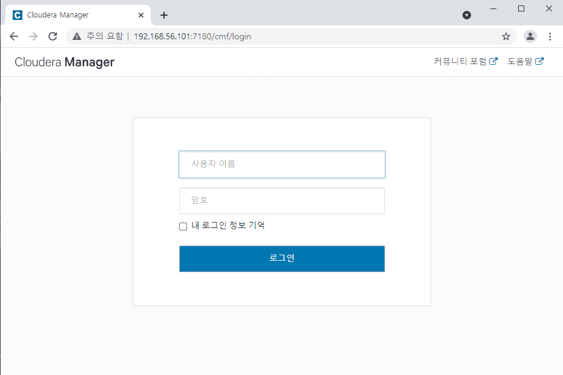Maximize the Chrome window
Viewport: 563px width, 375px height.
click(x=521, y=8)
